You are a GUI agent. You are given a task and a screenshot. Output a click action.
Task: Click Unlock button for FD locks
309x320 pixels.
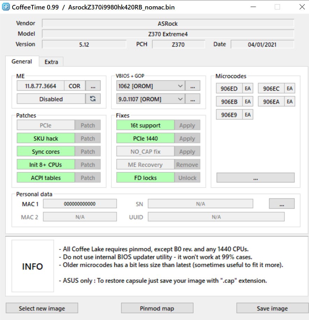coord(187,178)
